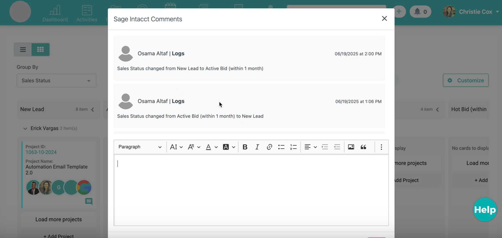Click the letter G avatar on card
502x238 pixels.
point(58,187)
